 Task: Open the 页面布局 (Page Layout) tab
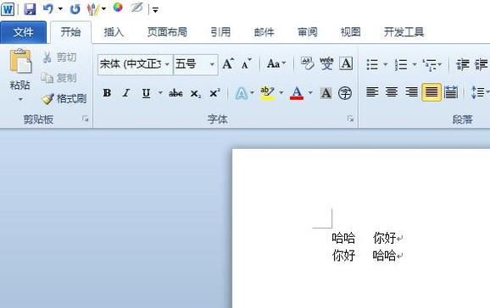click(167, 32)
